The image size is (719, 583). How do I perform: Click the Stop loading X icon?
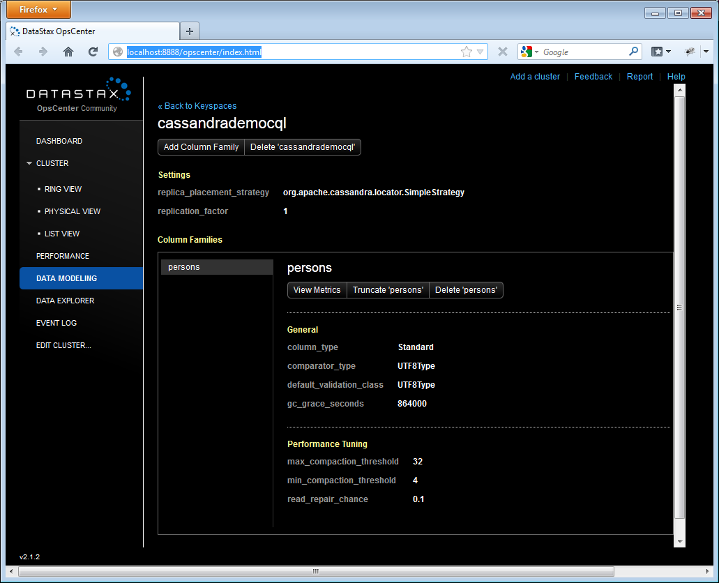[x=502, y=52]
